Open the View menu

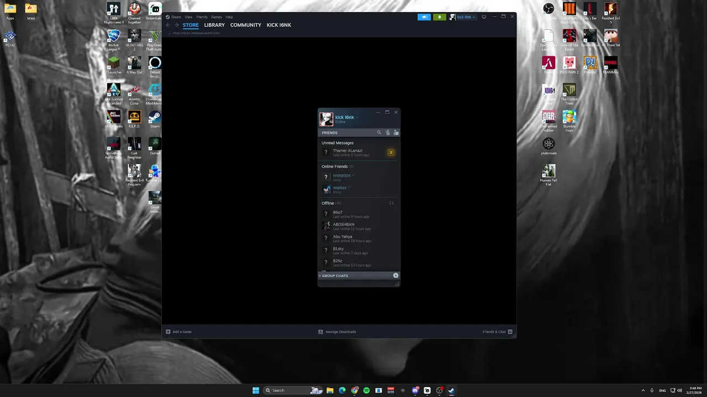[188, 17]
